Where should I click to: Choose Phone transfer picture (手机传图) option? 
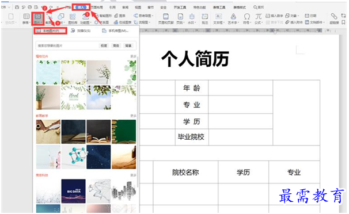[x=115, y=31]
